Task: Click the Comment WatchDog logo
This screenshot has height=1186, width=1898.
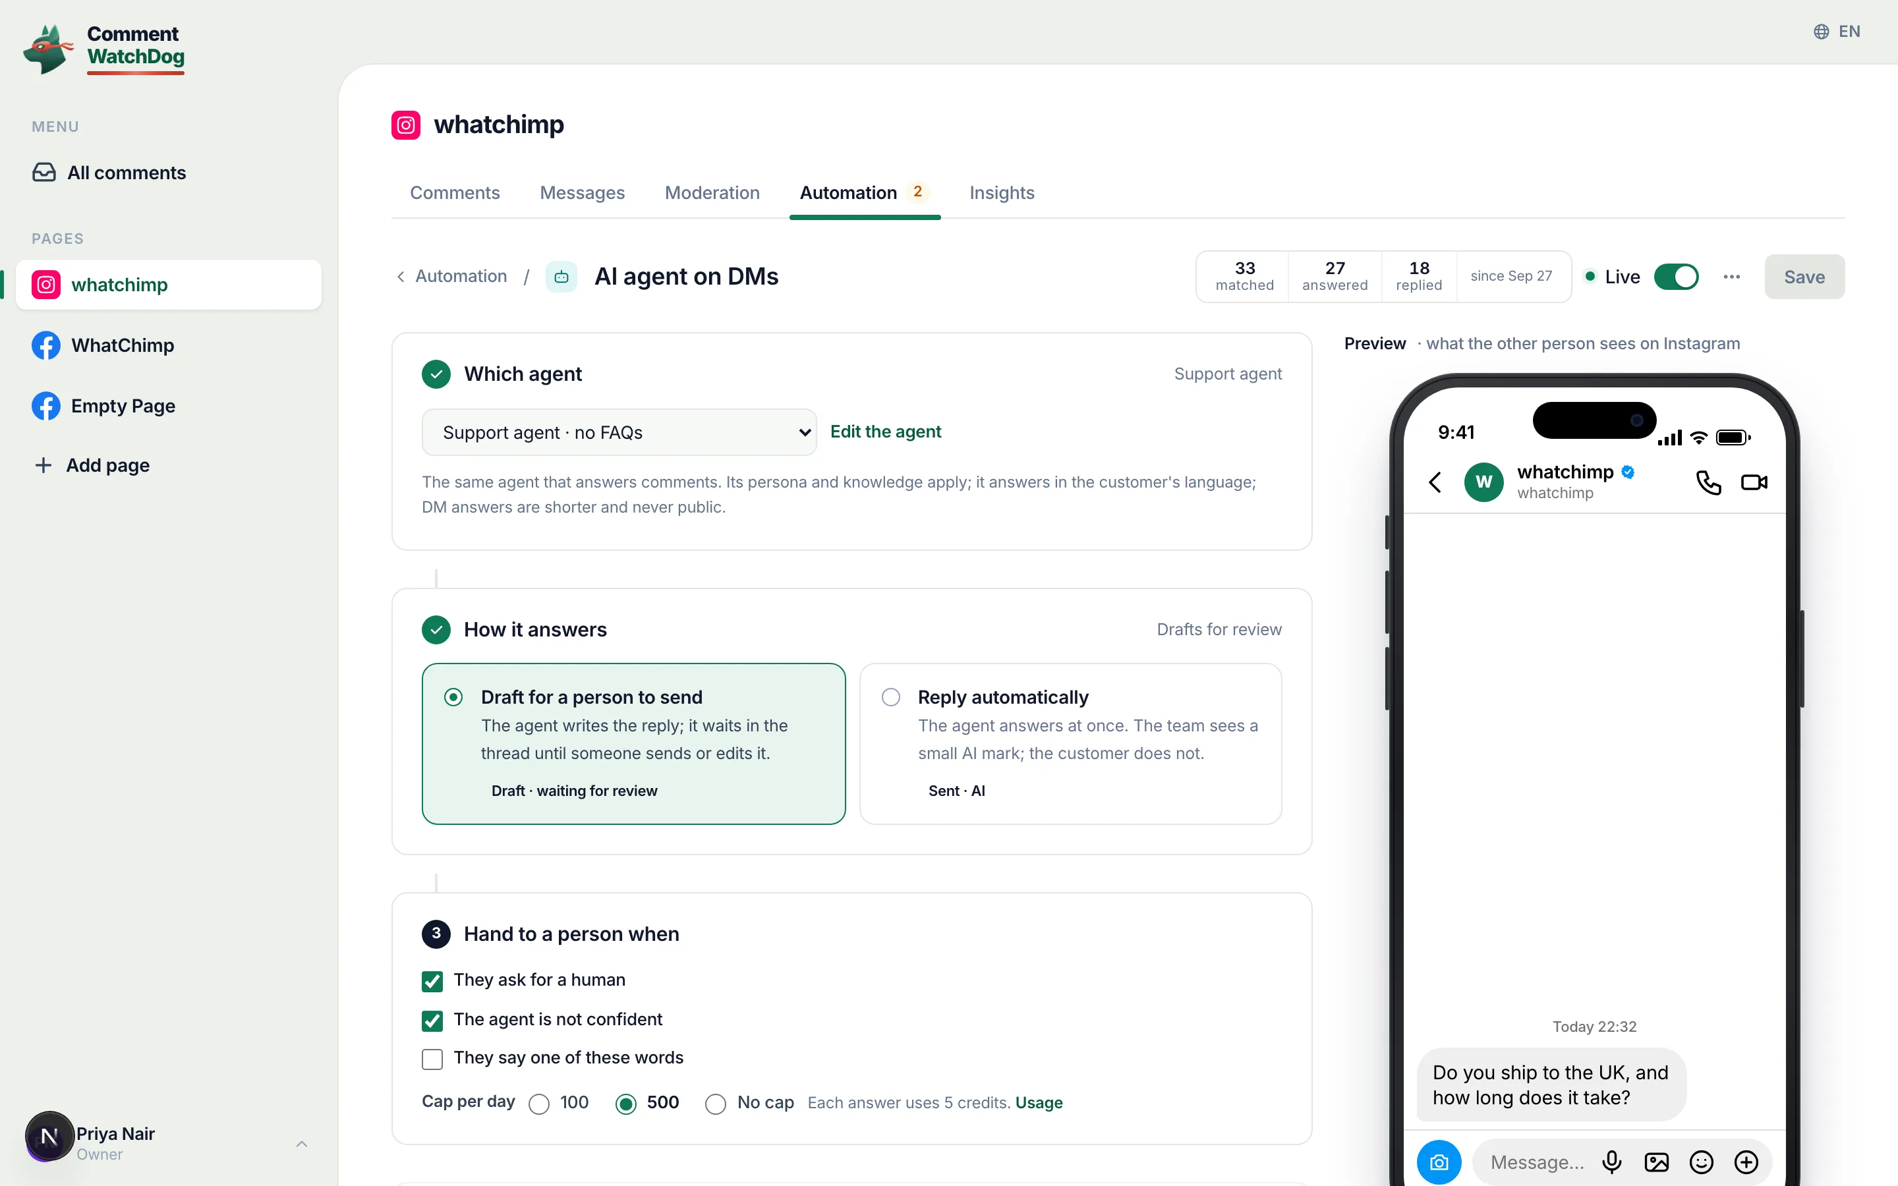Action: click(x=103, y=49)
